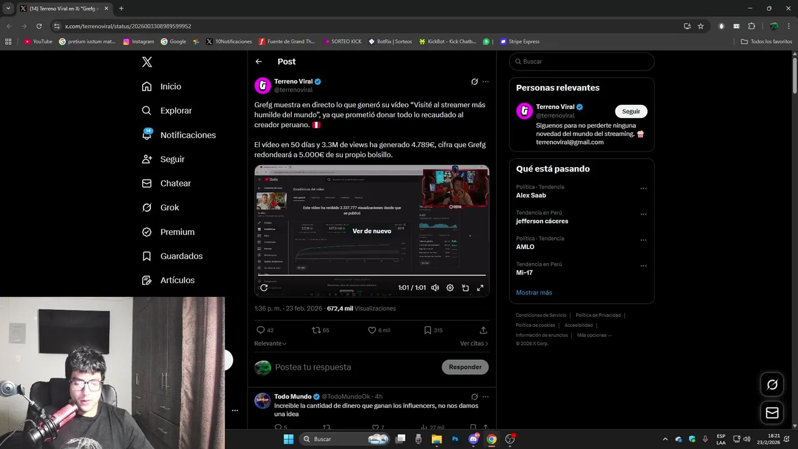Click the Buscar search field on X
798x449 pixels.
coord(582,62)
